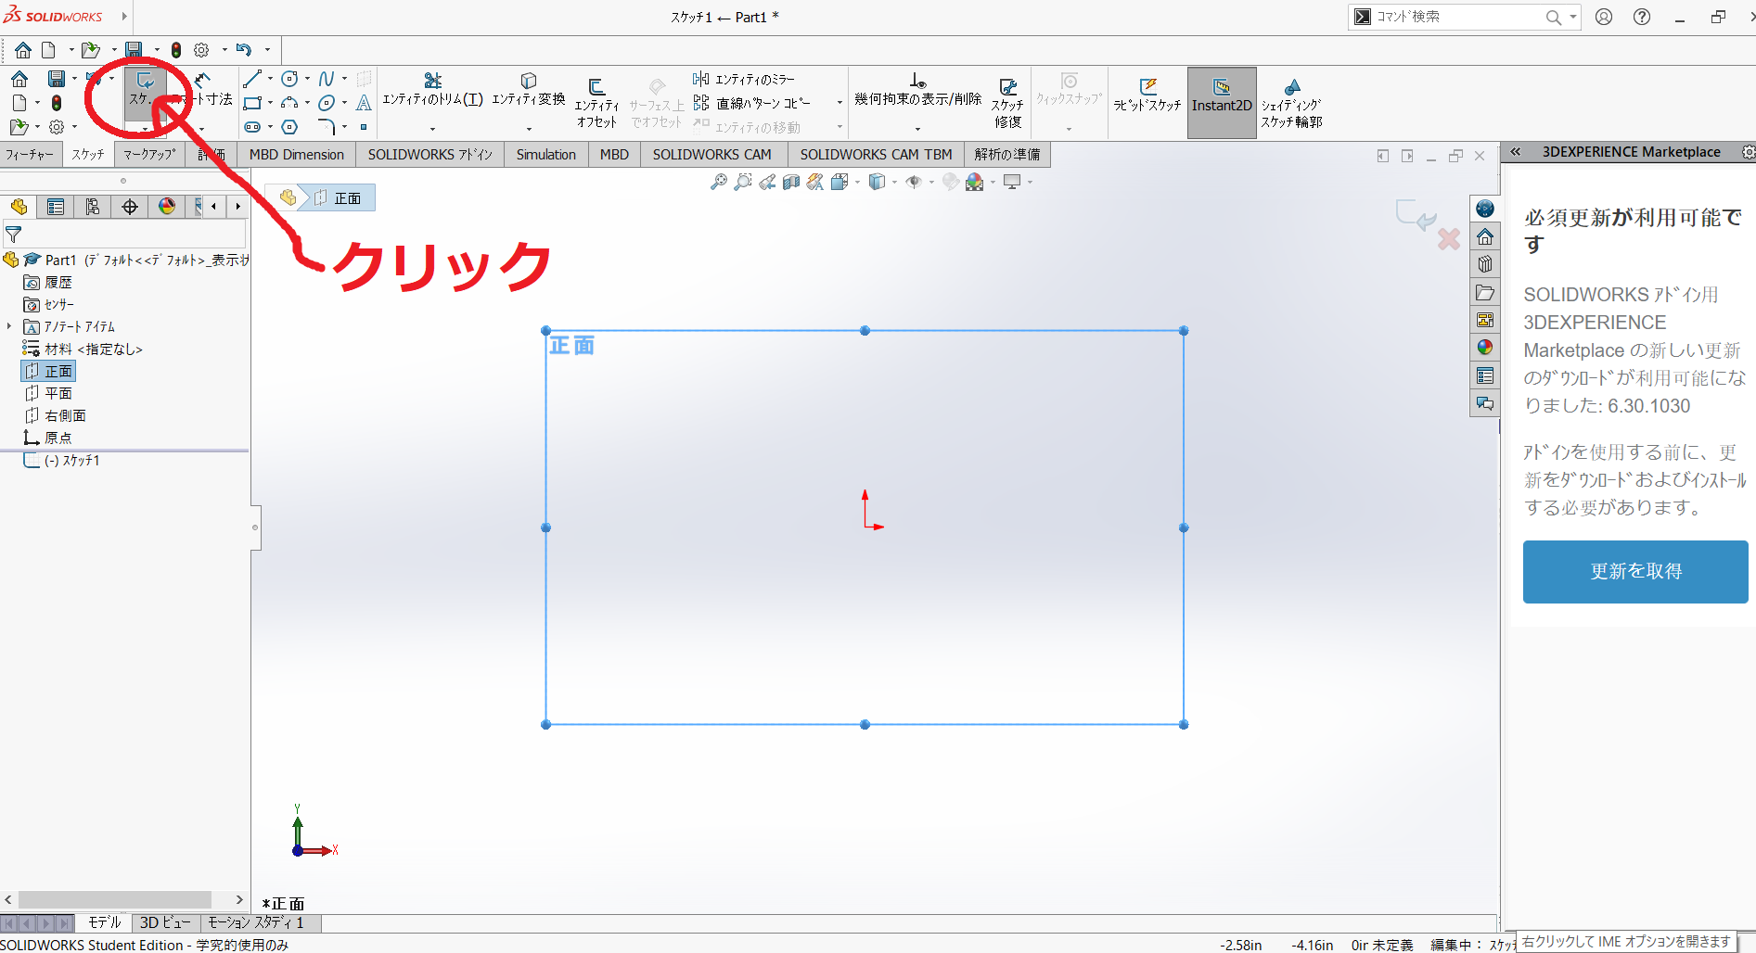Click エンティティのトリム trim tool
This screenshot has width=1756, height=953.
[432, 90]
